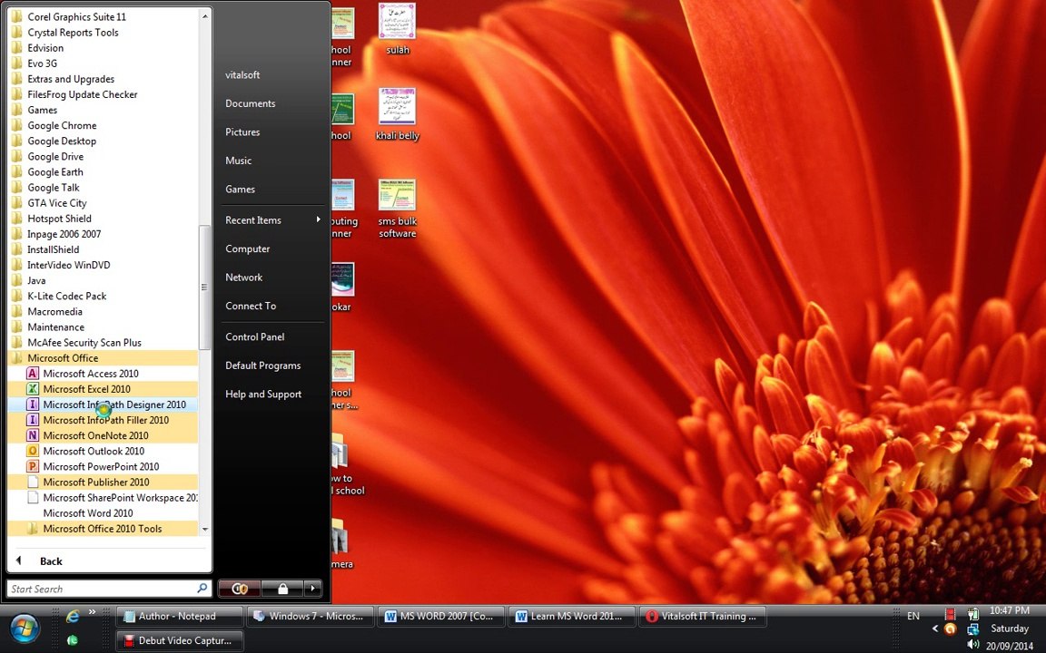
Task: Open Network from the Start menu
Action: [243, 278]
